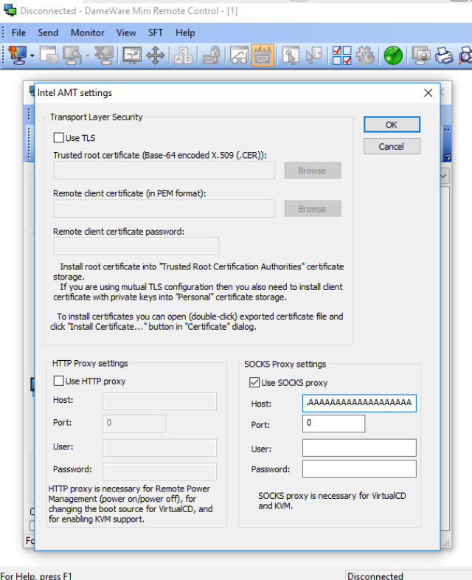The height and width of the screenshot is (580, 472).
Task: Enable the Use HTTP proxy checkbox
Action: pyautogui.click(x=59, y=382)
